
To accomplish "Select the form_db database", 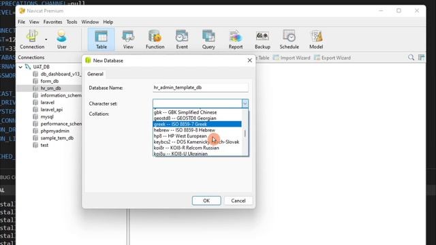I will [x=50, y=81].
